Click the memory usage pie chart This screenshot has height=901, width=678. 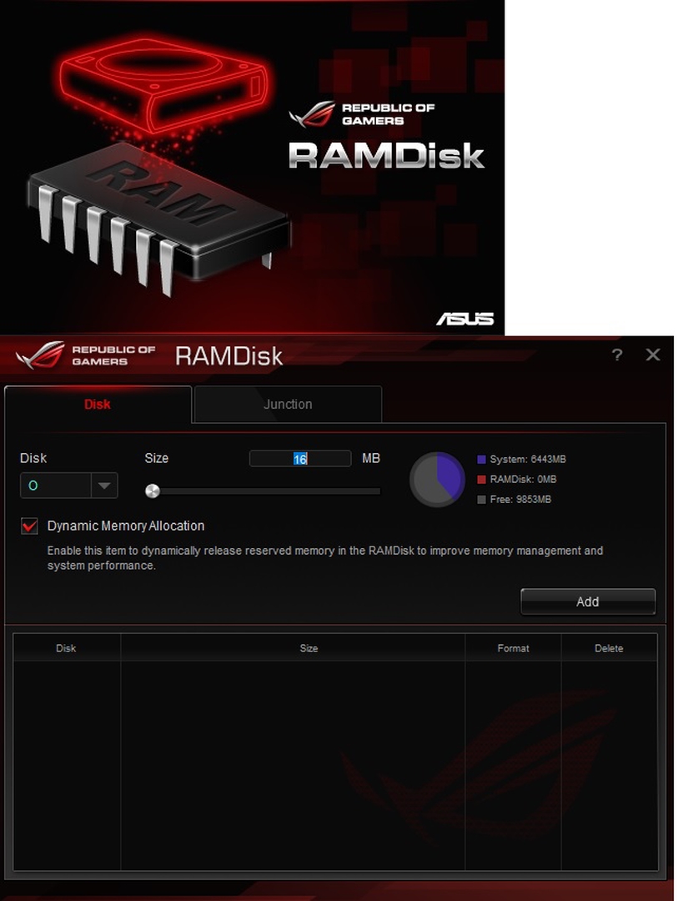pyautogui.click(x=437, y=479)
